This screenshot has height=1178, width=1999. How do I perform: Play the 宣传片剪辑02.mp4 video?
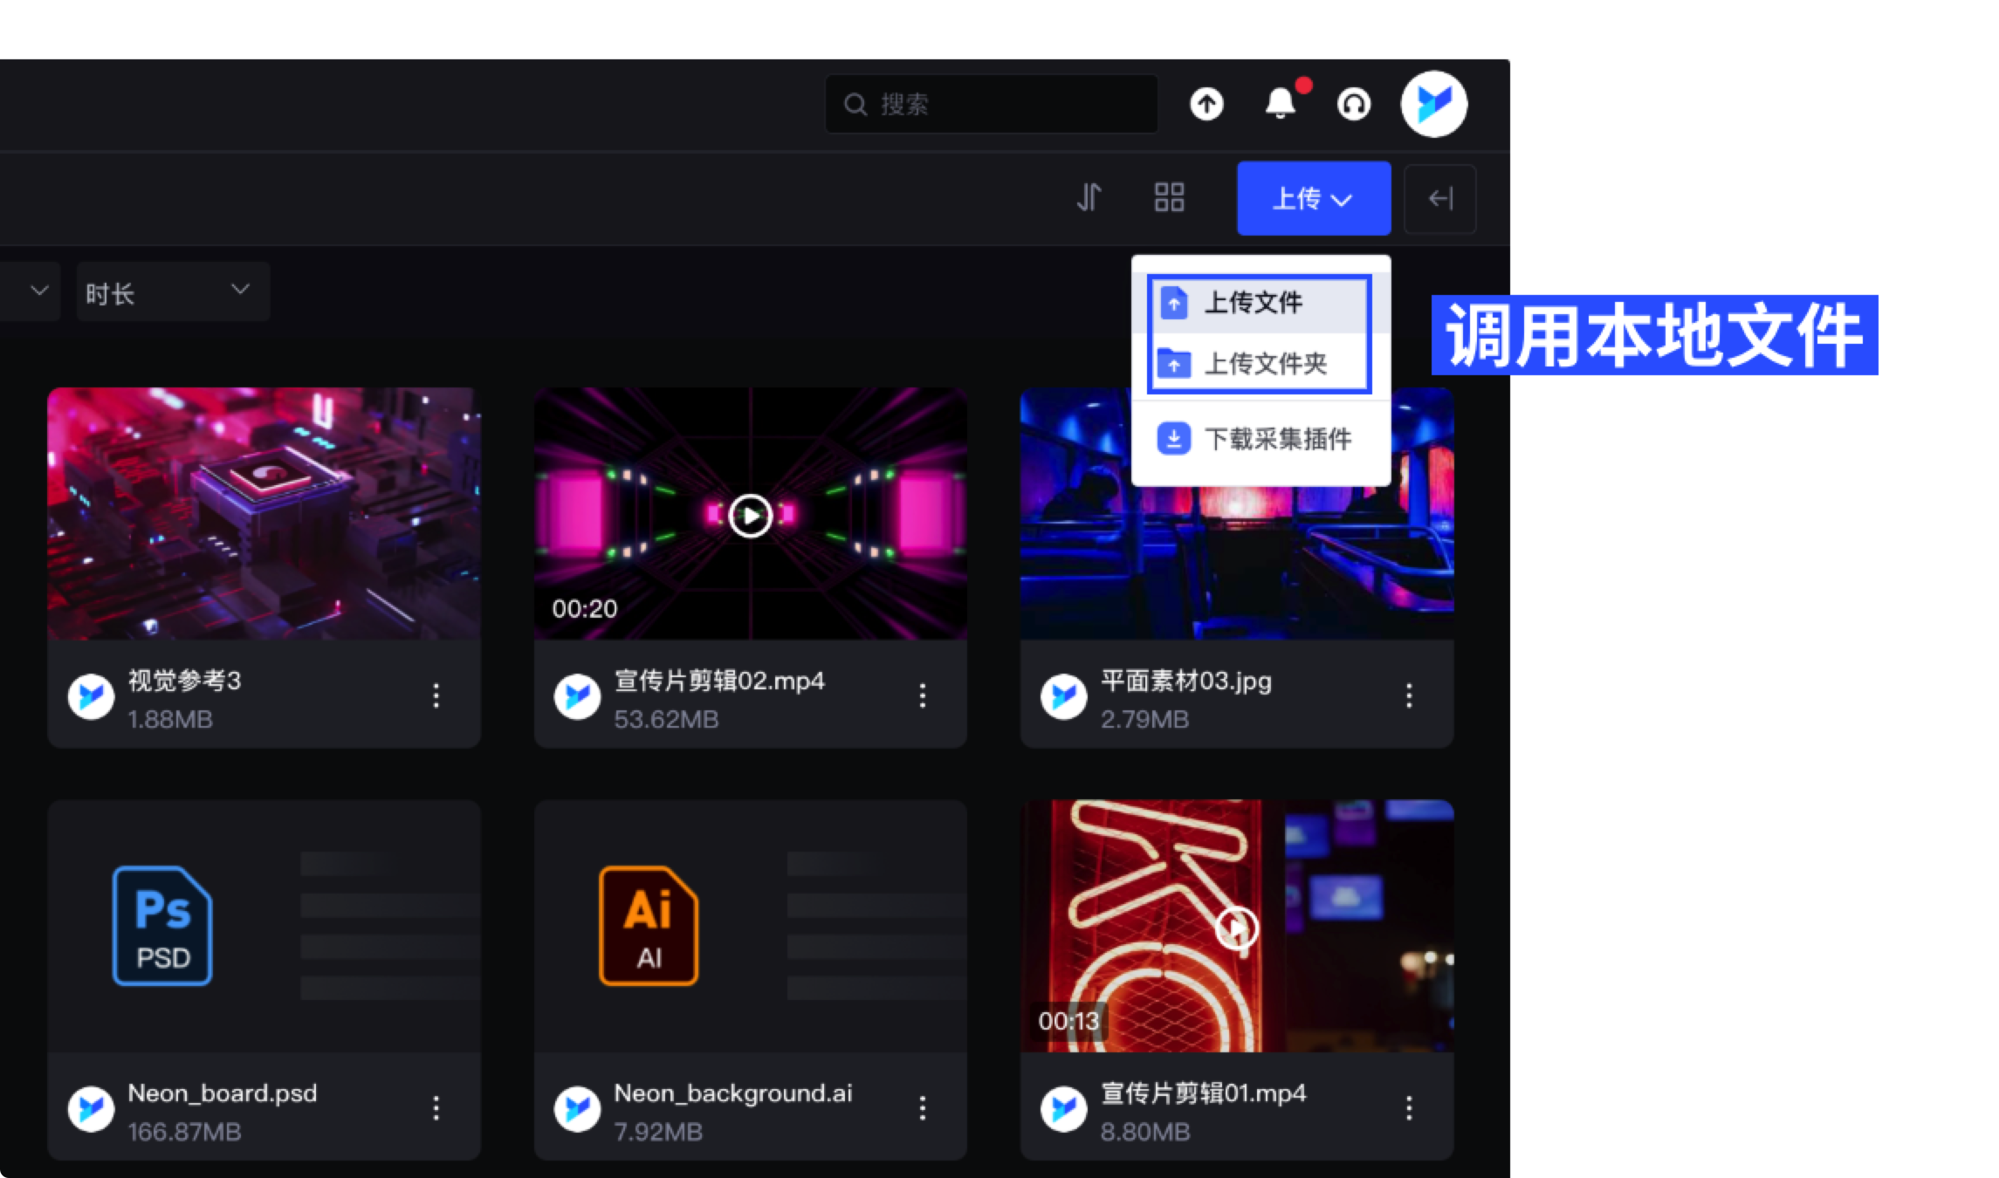coord(751,517)
